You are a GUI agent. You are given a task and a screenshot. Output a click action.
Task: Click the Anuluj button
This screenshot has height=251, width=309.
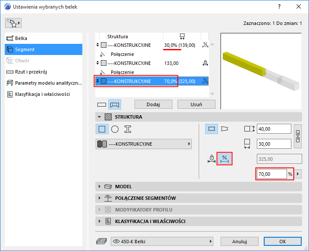[240, 242]
